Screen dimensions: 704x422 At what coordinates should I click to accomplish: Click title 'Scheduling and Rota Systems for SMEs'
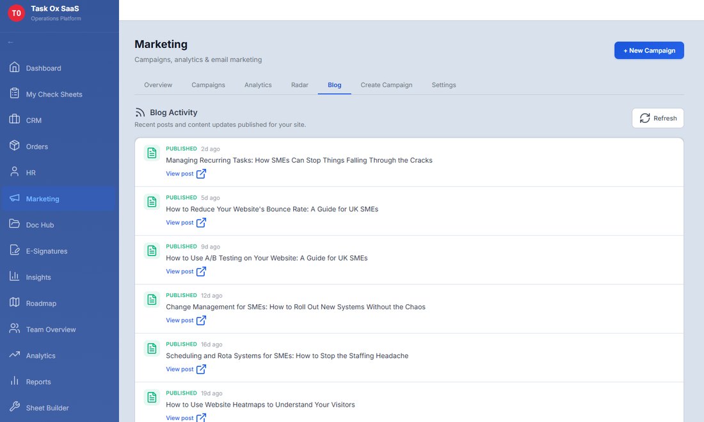click(x=287, y=355)
